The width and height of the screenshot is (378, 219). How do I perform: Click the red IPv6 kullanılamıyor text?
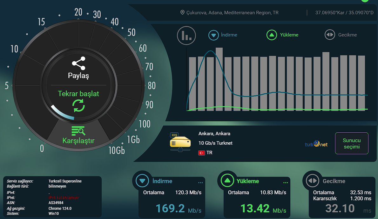pyautogui.click(x=64, y=197)
